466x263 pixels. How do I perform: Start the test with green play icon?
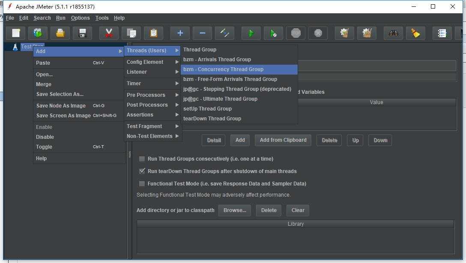click(251, 33)
